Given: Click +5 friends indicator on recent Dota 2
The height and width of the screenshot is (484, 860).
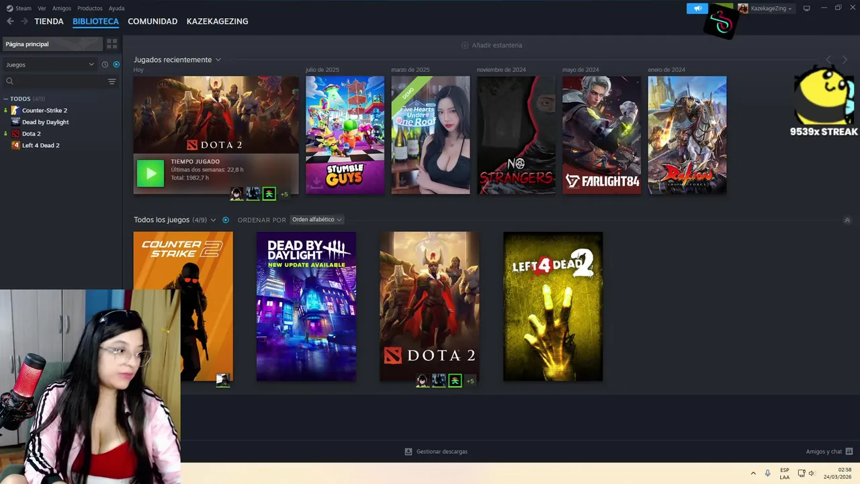Looking at the screenshot, I should click(x=284, y=194).
